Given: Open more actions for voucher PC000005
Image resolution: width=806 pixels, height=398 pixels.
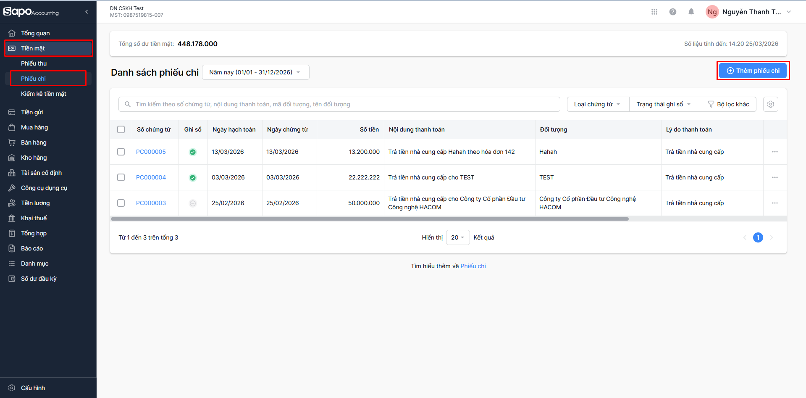Looking at the screenshot, I should [774, 152].
